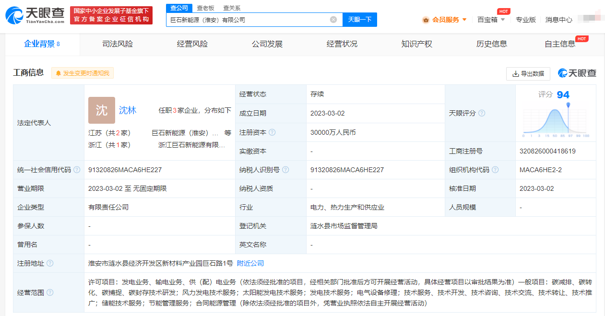Switch to the 自主信息 tab
Image resolution: width=605 pixels, height=316 pixels.
coord(560,44)
